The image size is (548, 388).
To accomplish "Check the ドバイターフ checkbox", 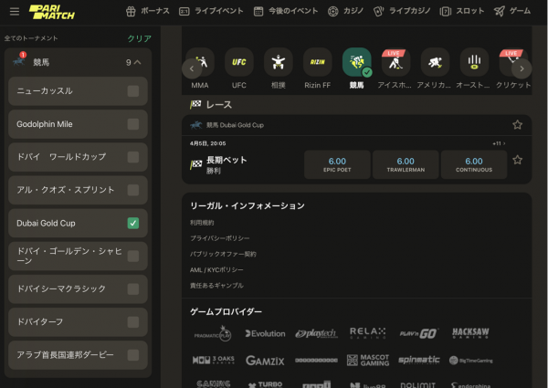I will pos(133,322).
